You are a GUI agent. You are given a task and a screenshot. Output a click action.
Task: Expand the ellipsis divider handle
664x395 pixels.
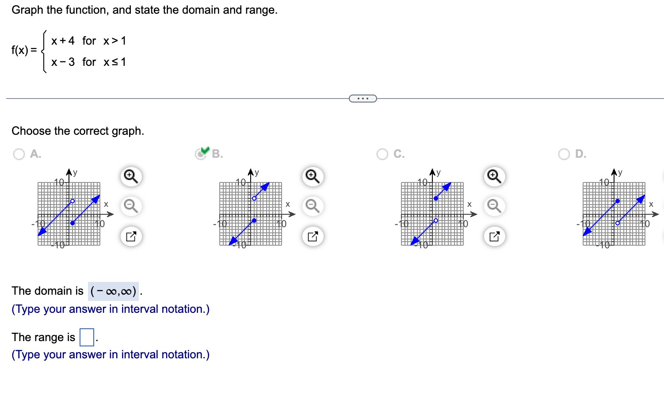(363, 98)
